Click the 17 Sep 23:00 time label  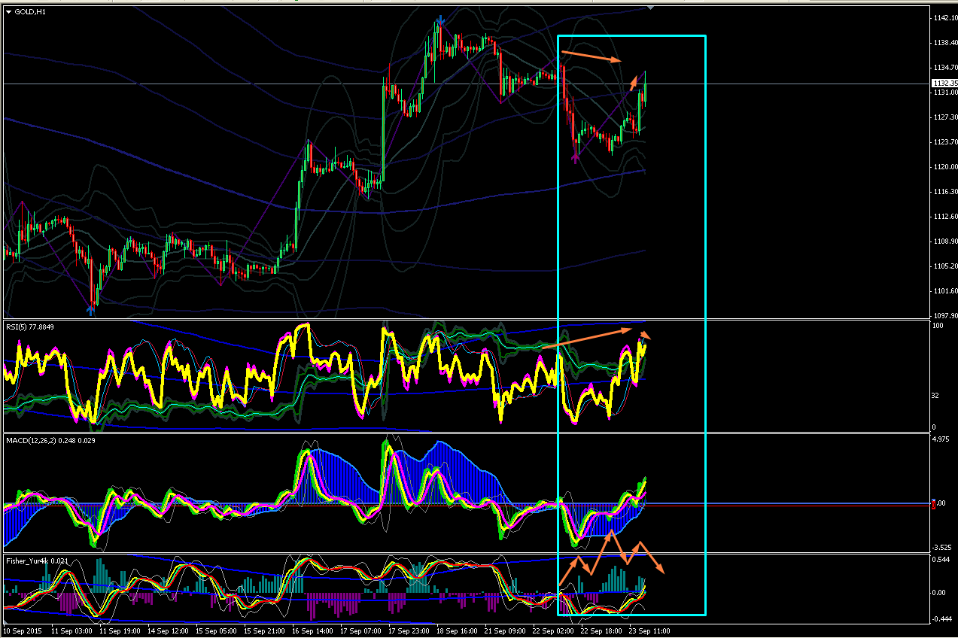coord(408,630)
